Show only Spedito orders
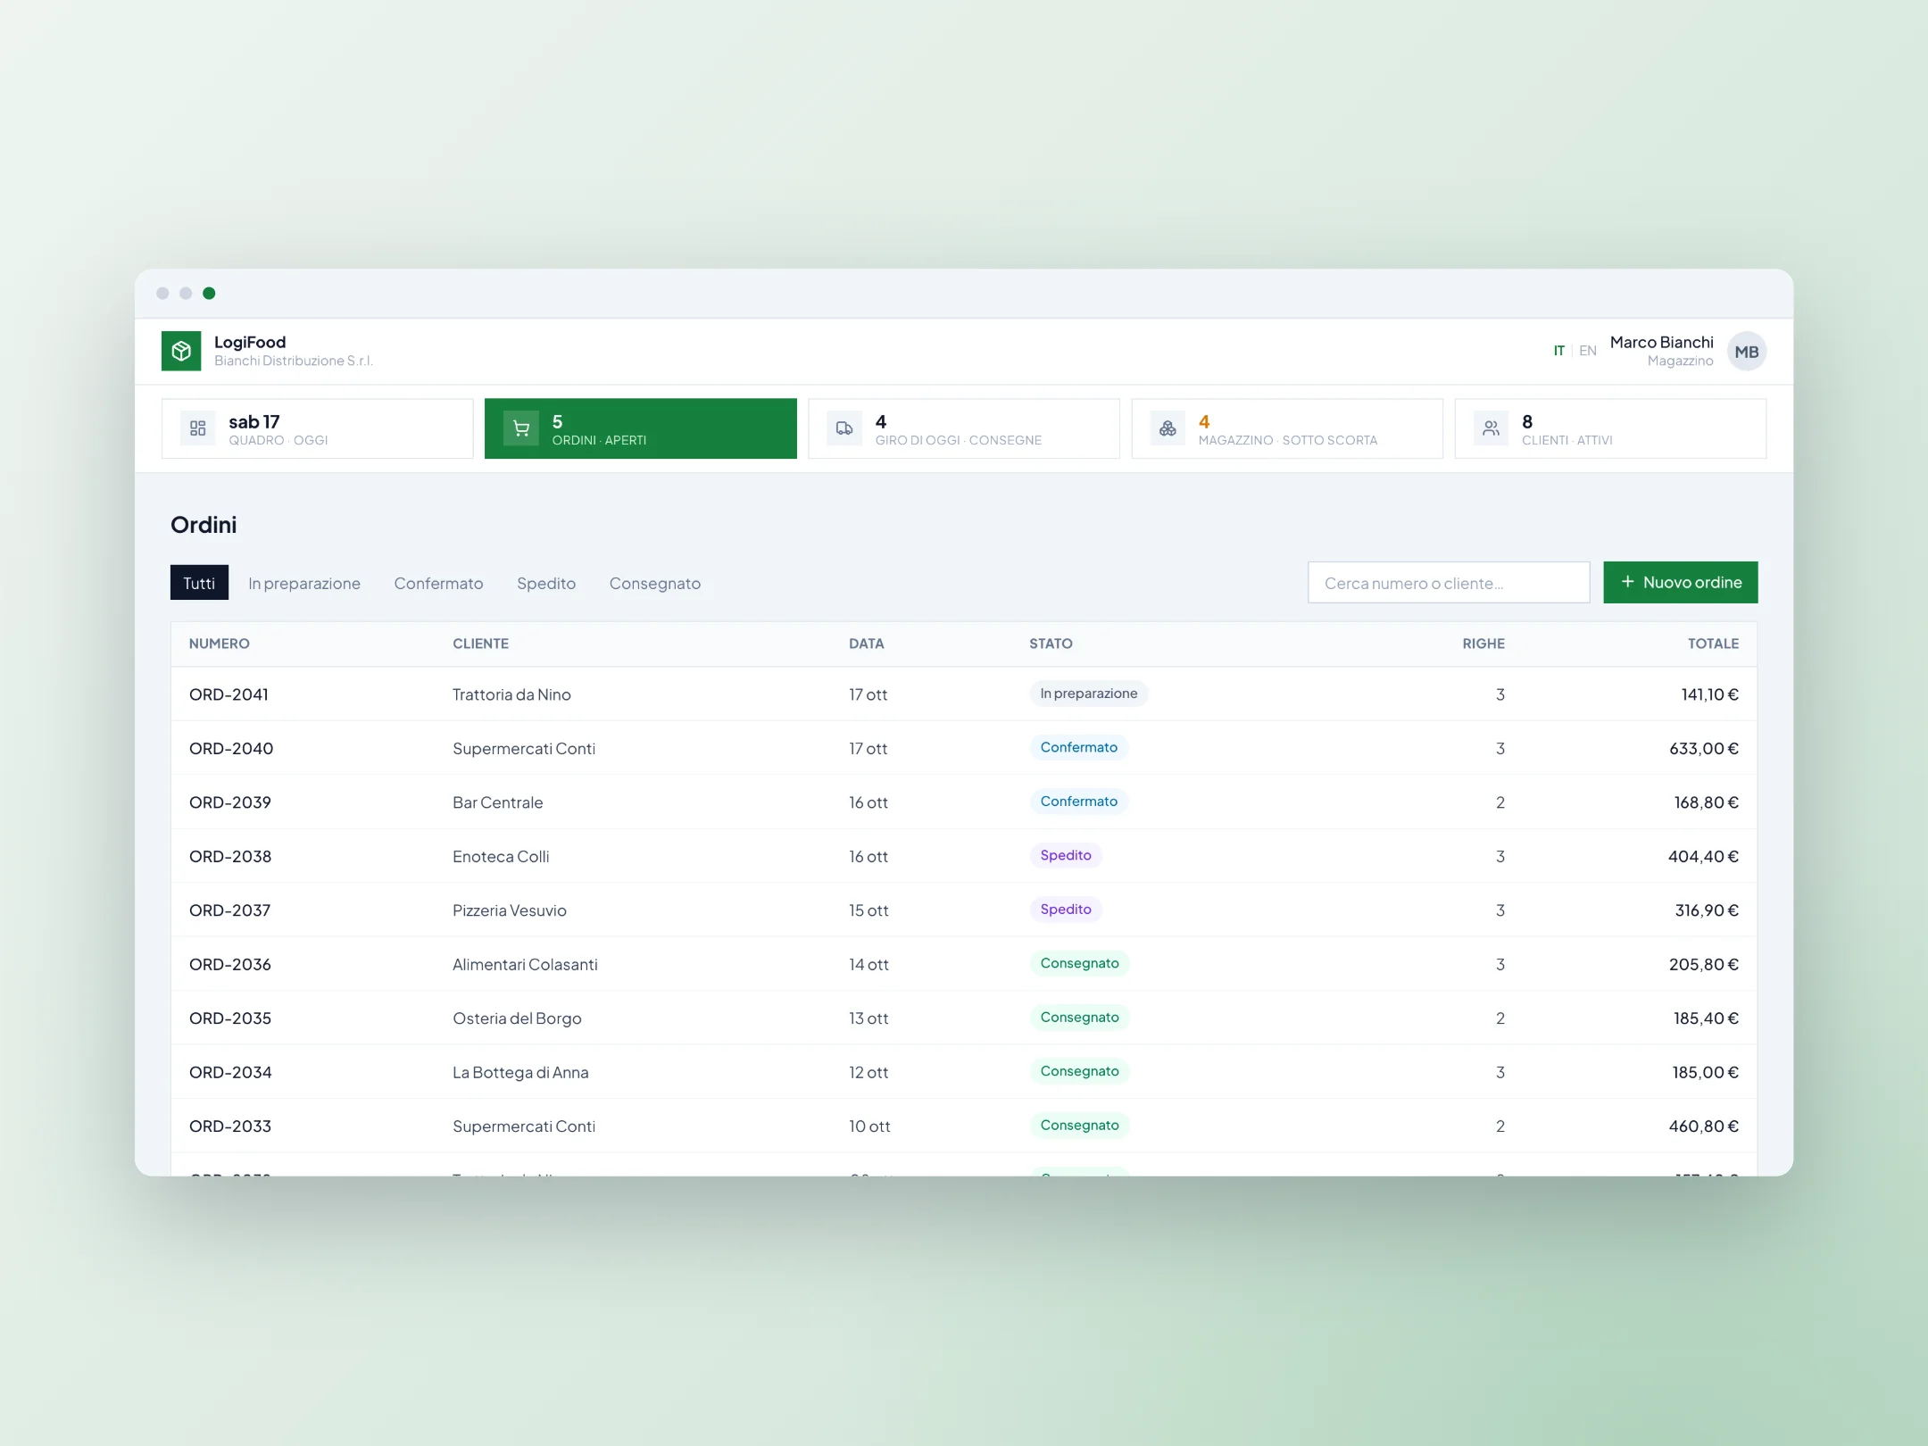 point(546,583)
